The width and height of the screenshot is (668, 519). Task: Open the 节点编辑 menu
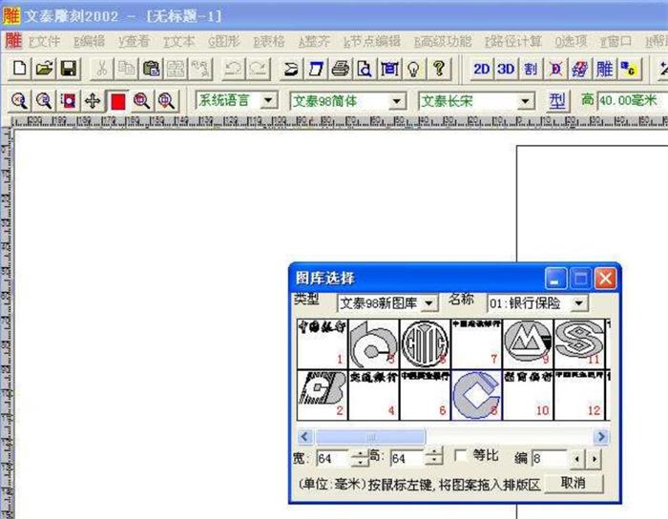pos(371,41)
